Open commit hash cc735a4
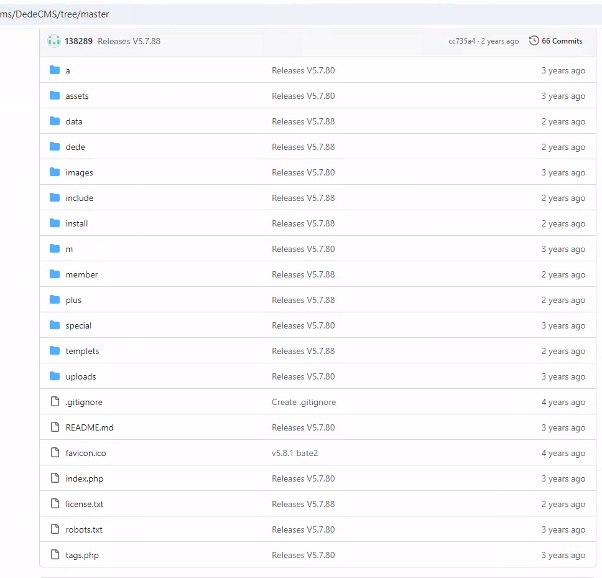602x578 pixels. 461,41
